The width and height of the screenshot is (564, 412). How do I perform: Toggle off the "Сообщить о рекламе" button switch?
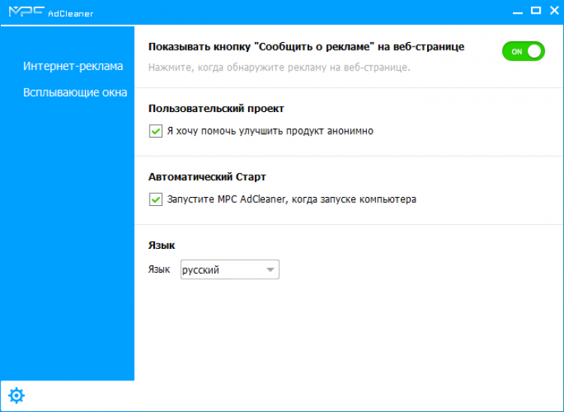pos(523,51)
